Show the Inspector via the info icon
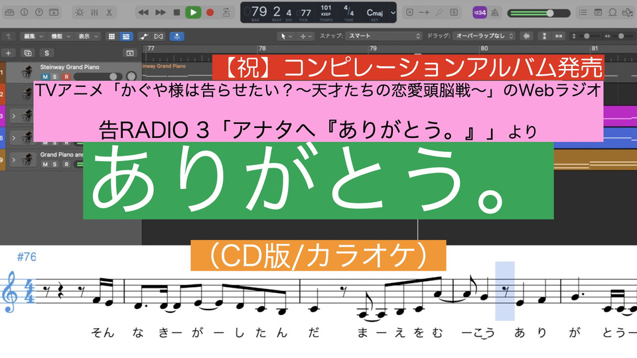 [25, 12]
